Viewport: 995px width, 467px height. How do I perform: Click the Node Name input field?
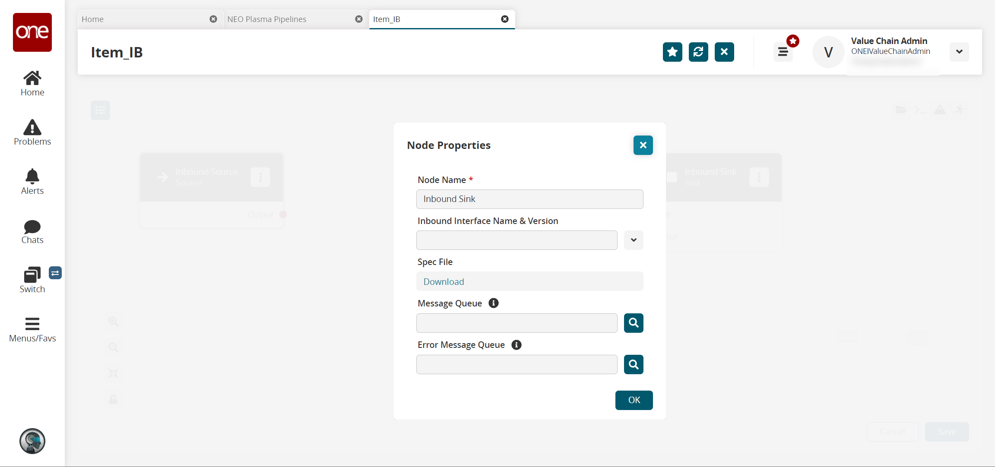point(529,199)
